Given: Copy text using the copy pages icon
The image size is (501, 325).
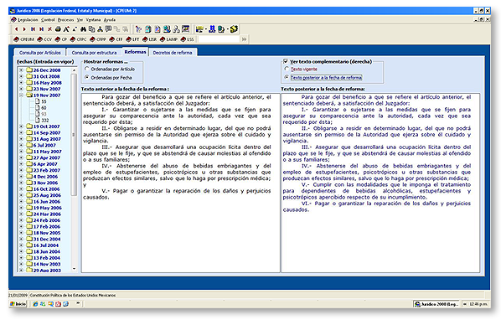Looking at the screenshot, I should (x=91, y=29).
